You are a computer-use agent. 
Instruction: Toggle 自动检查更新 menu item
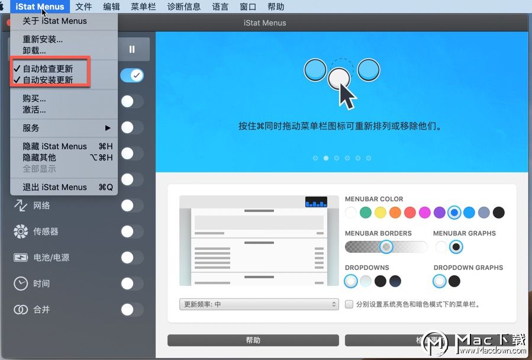64,69
